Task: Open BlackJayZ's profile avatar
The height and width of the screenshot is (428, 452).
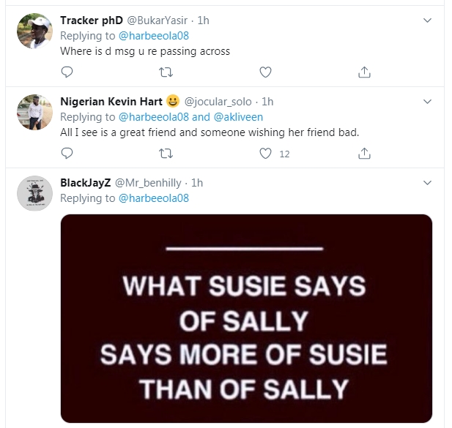Action: tap(34, 193)
